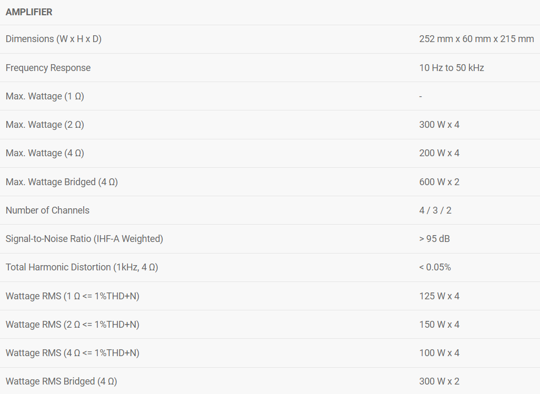
Task: Click the Max. Wattage Bridged (4 Ω) label
Action: tap(62, 182)
